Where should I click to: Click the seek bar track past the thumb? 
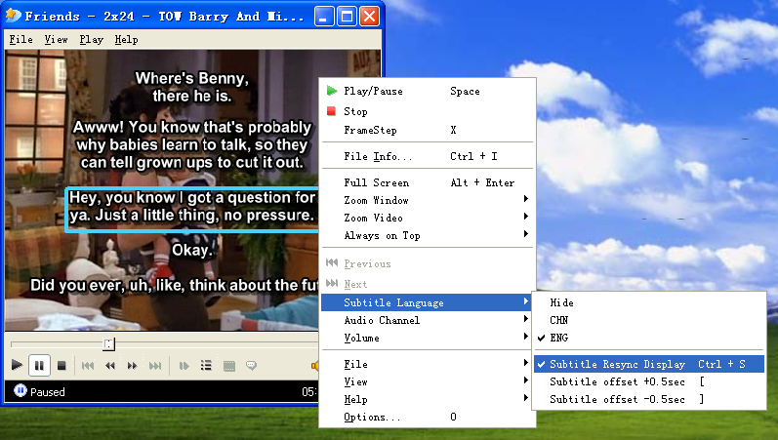tap(216, 343)
